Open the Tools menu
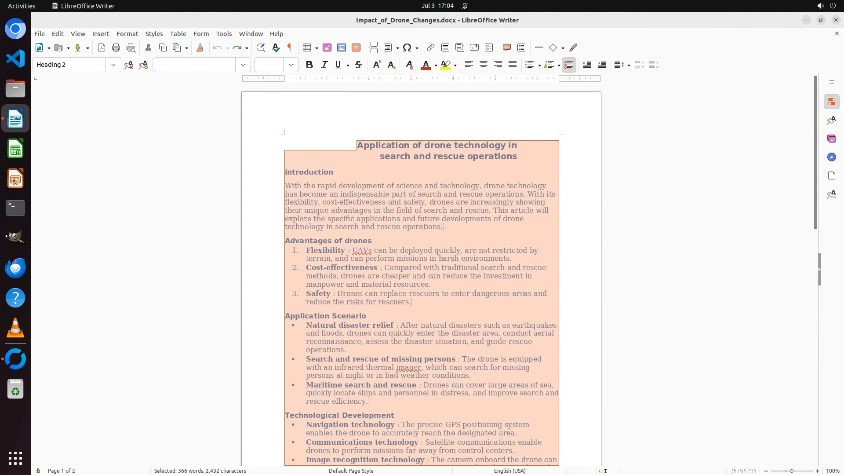This screenshot has width=844, height=475. pos(224,34)
